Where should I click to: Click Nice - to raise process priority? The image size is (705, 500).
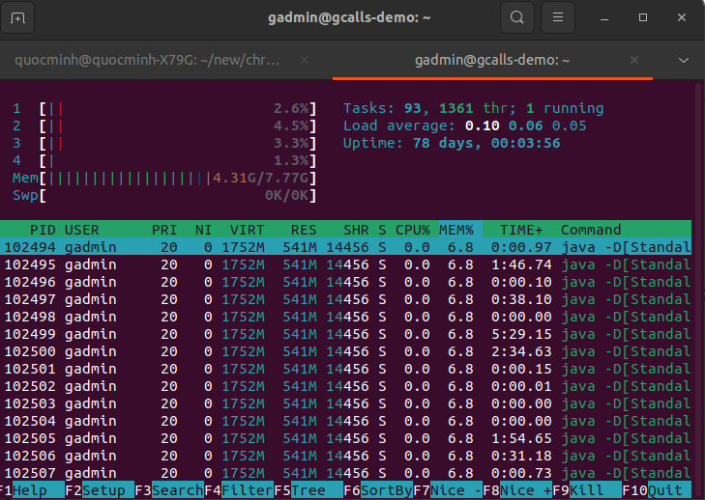[455, 489]
